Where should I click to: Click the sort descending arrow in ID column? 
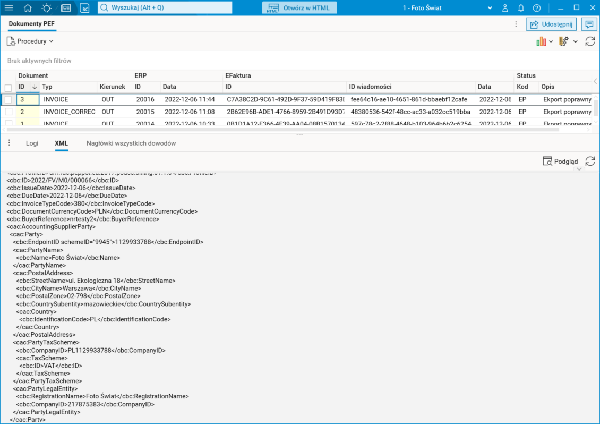point(35,87)
